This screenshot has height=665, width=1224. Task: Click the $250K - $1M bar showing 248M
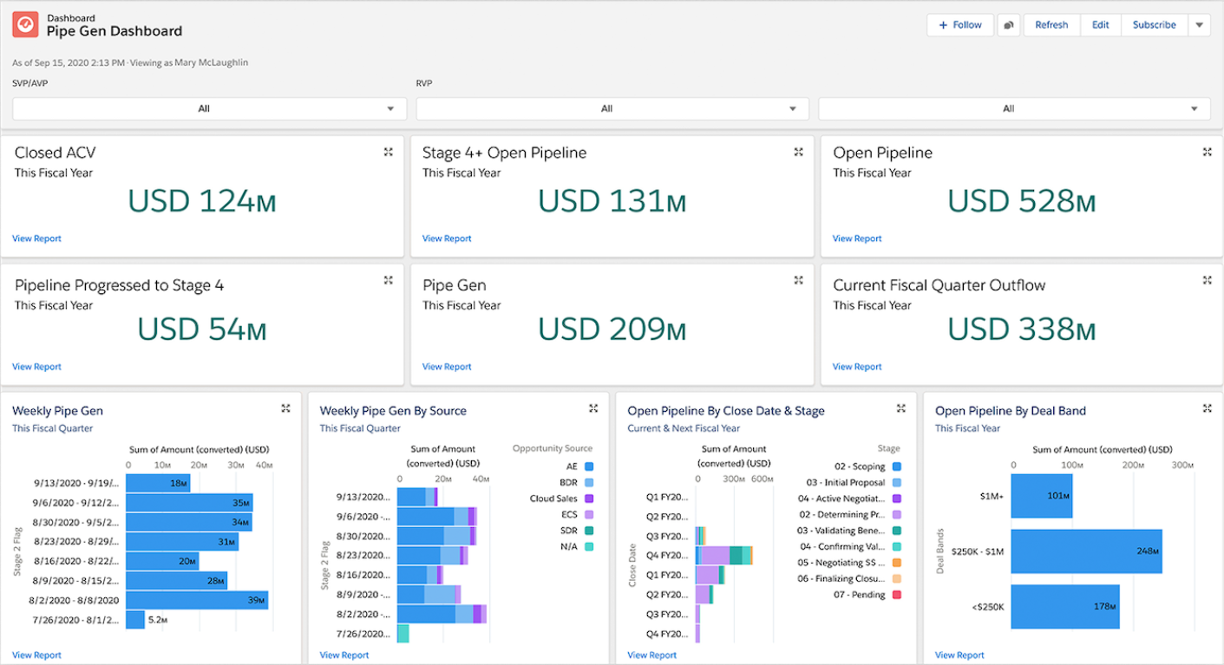coord(1086,551)
